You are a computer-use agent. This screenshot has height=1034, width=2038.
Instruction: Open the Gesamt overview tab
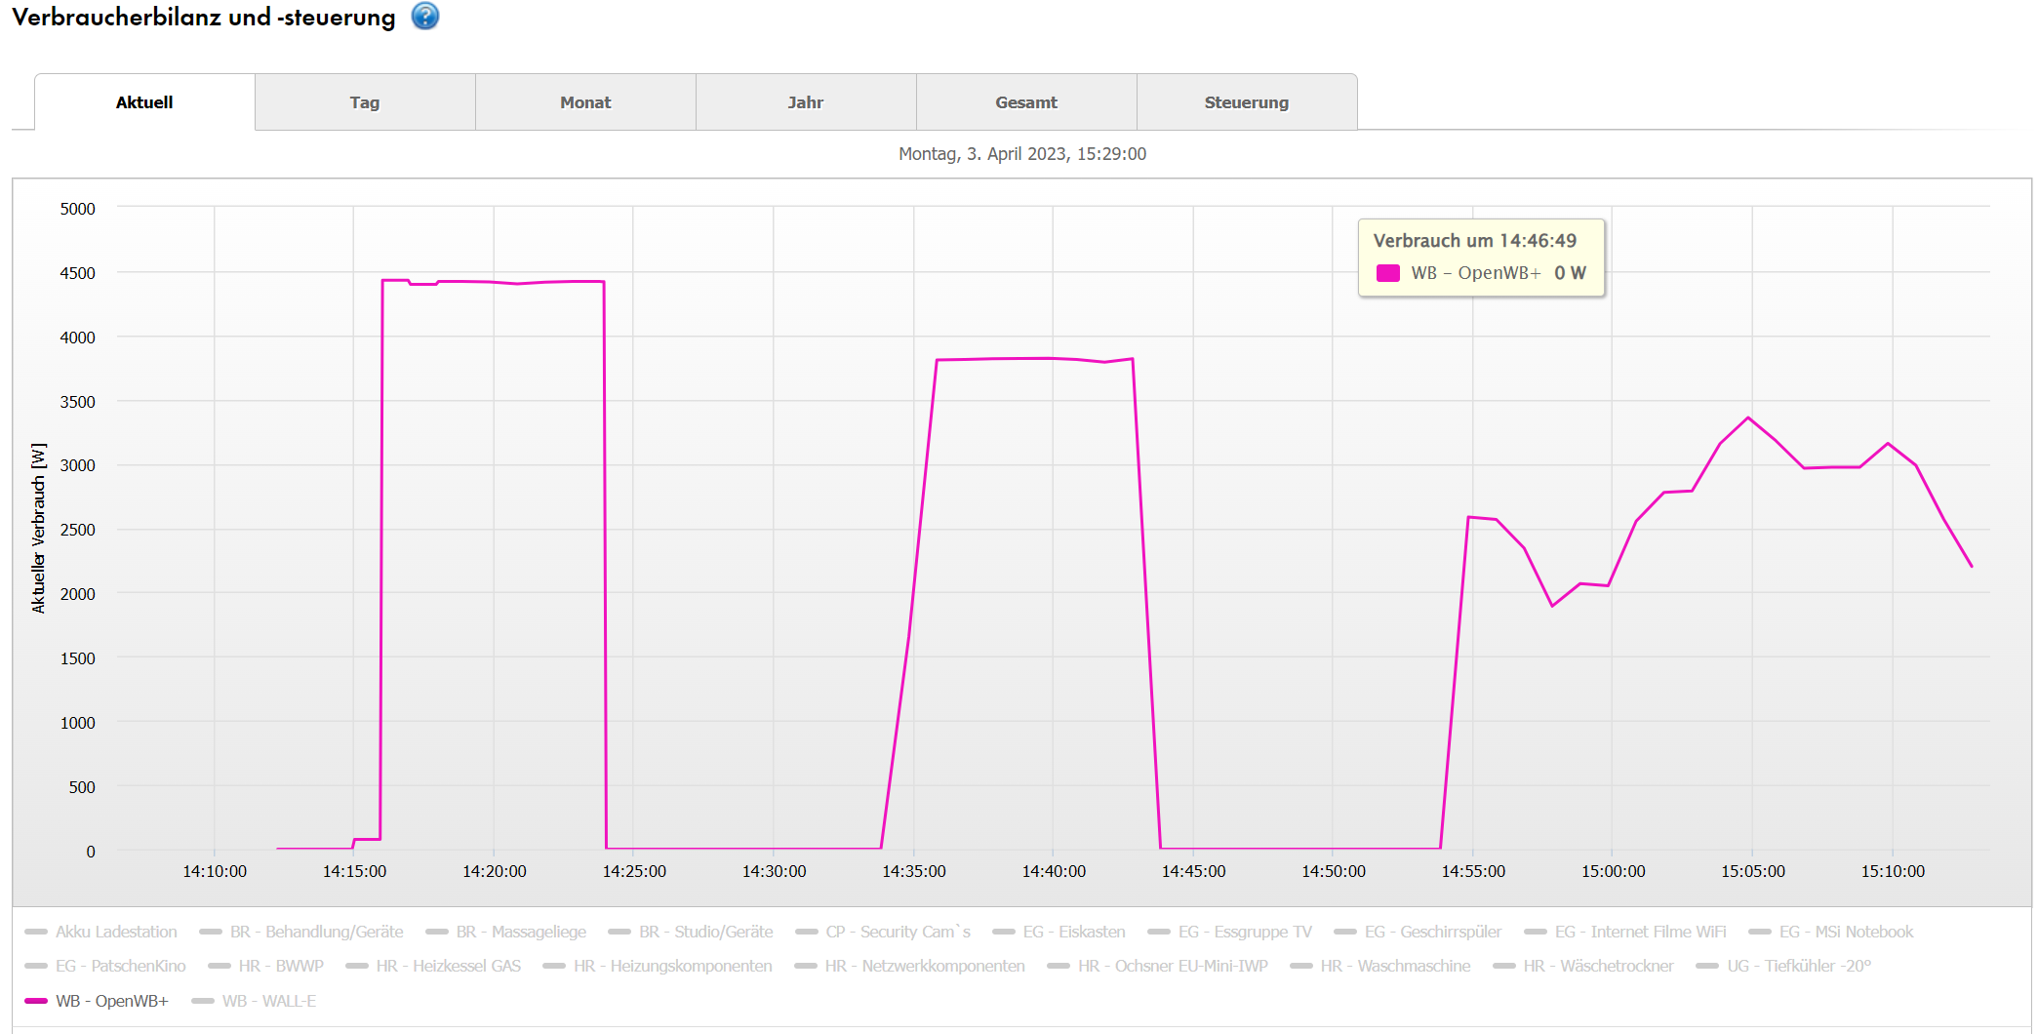(x=1026, y=102)
